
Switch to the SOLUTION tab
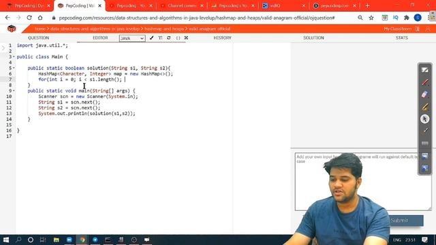tap(313, 38)
